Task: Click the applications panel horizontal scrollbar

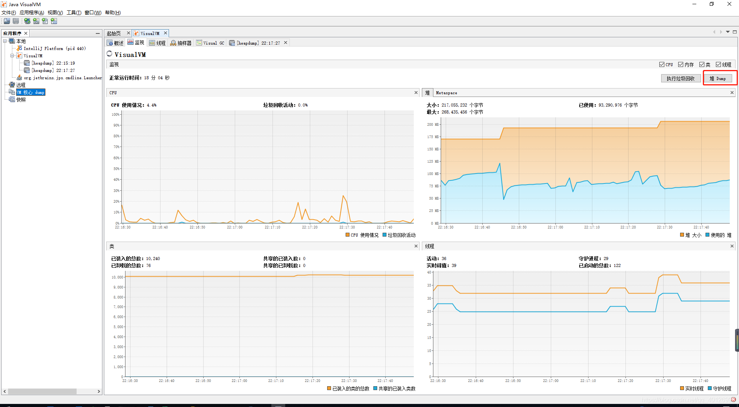Action: coord(42,391)
